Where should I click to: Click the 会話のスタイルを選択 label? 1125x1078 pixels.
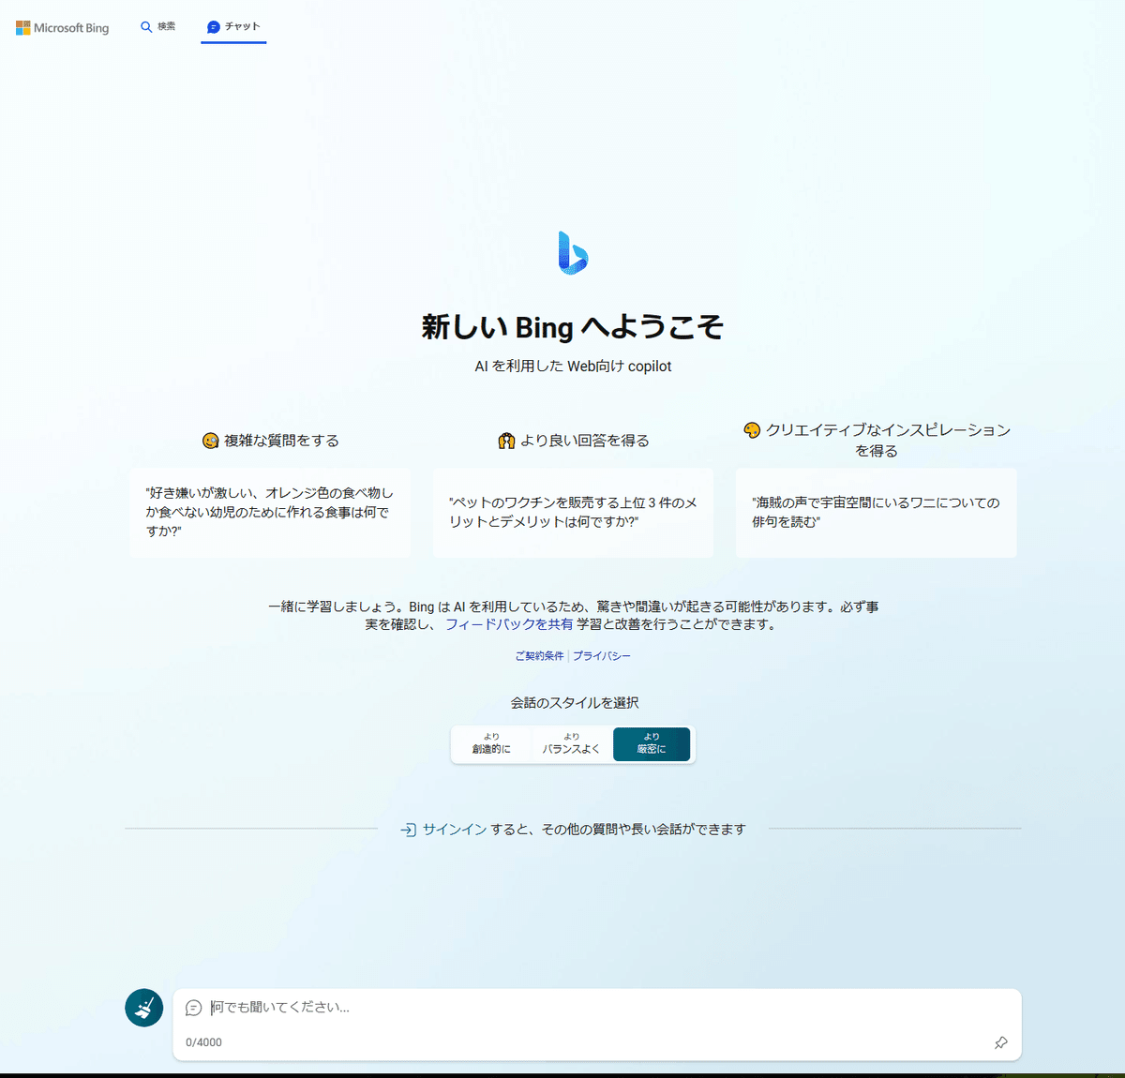(575, 703)
